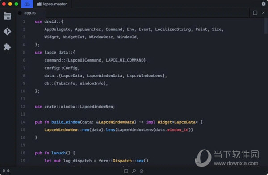Image resolution: width=268 pixels, height=175 pixels.
Task: Open the settings gear menu
Action: [264, 4]
